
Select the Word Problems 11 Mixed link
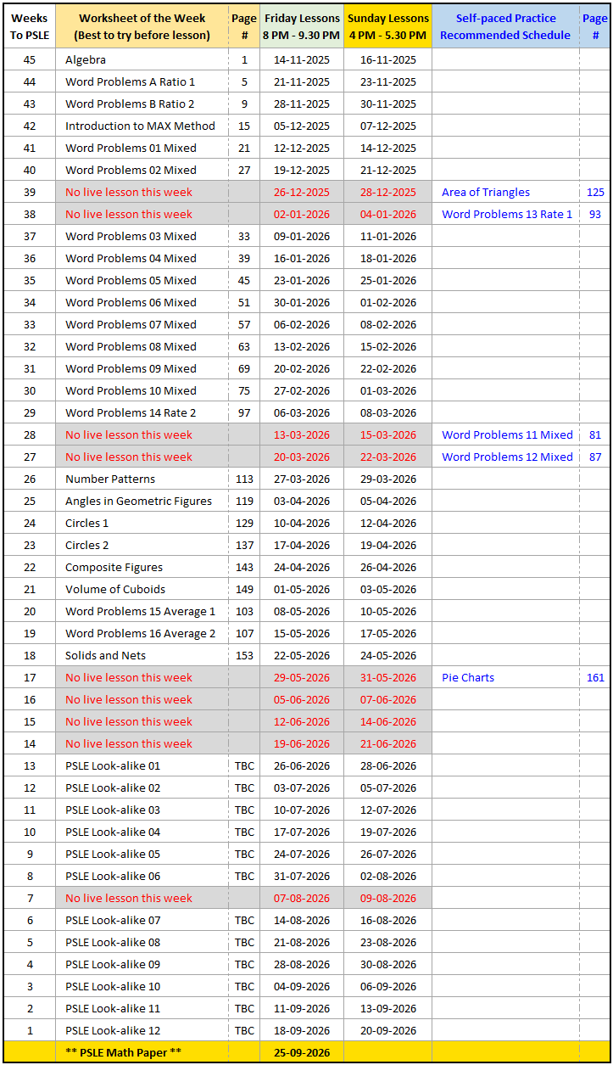[507, 435]
